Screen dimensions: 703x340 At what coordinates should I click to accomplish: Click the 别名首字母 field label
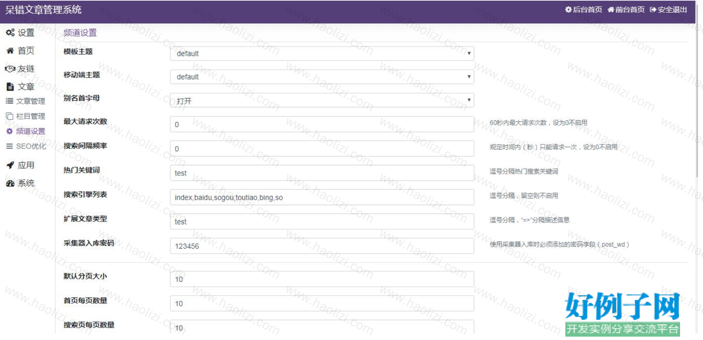(x=82, y=98)
